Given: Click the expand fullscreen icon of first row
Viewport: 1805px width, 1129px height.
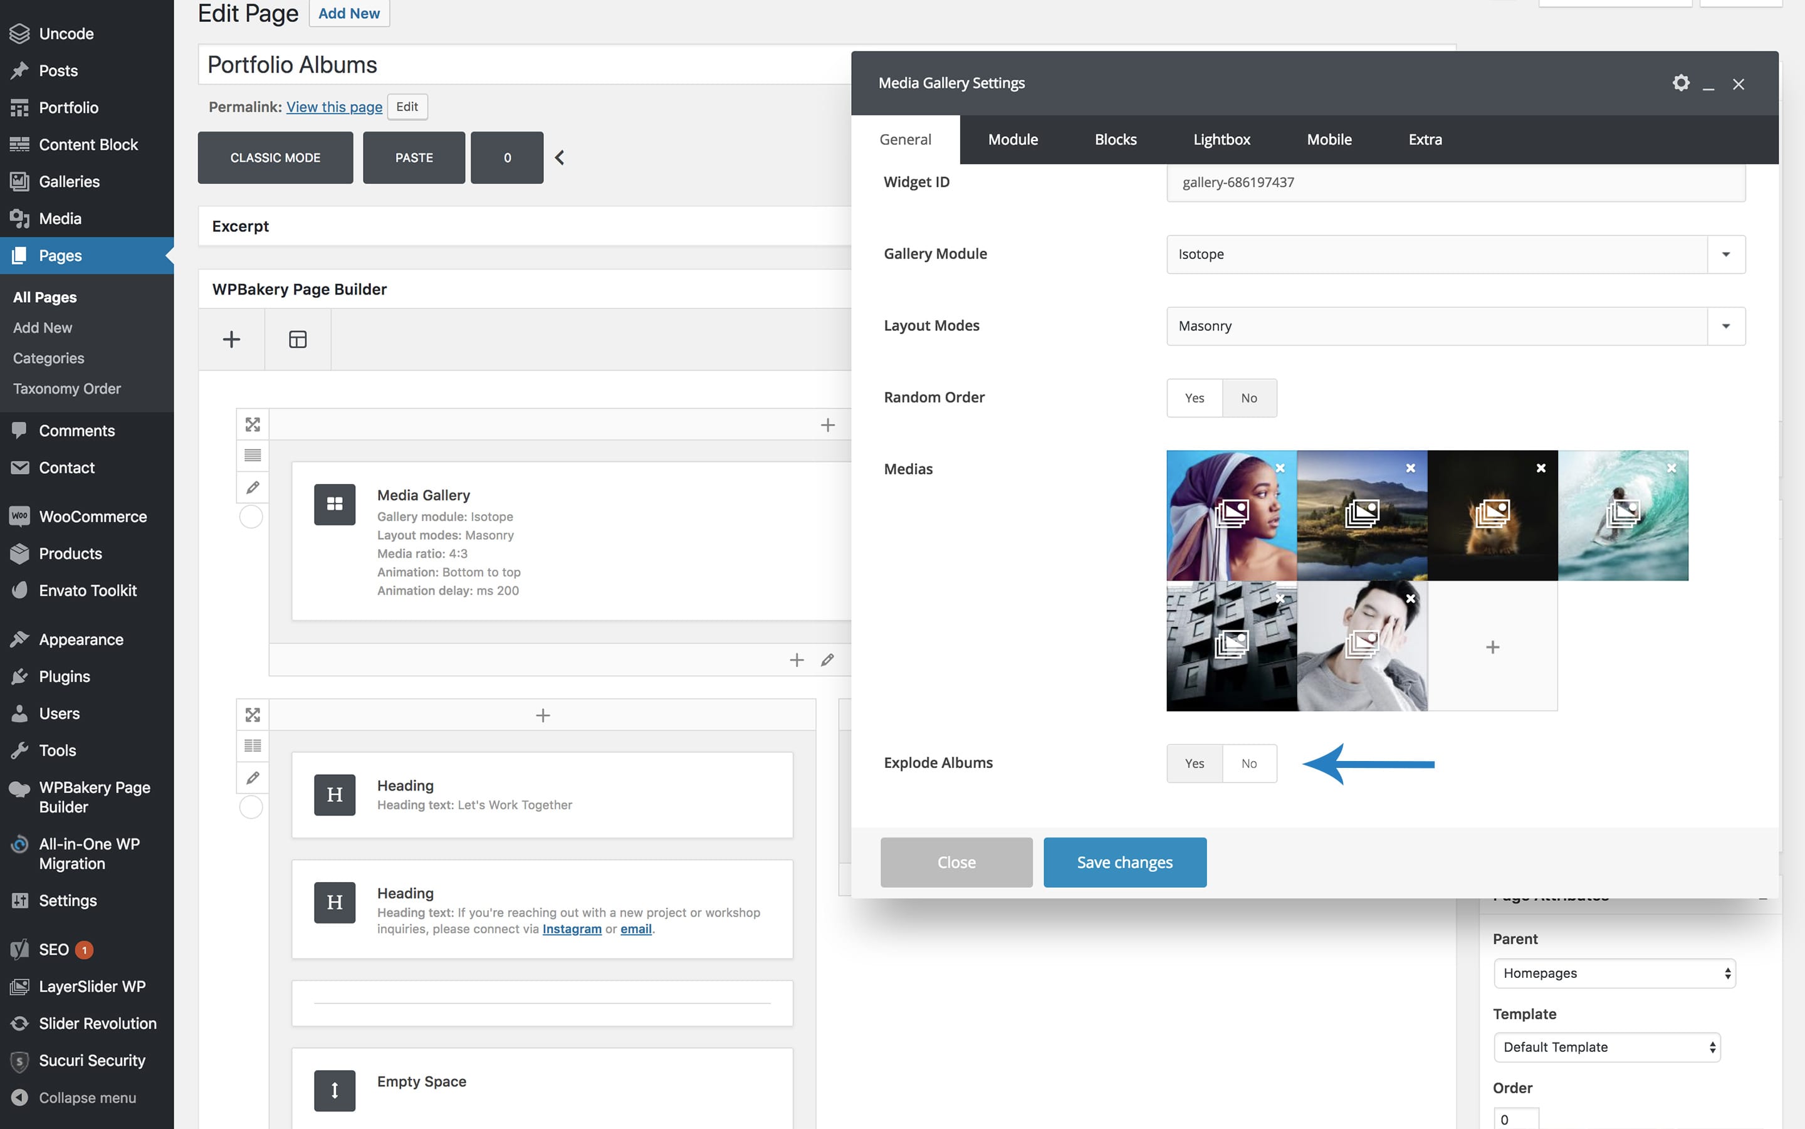Looking at the screenshot, I should point(253,424).
